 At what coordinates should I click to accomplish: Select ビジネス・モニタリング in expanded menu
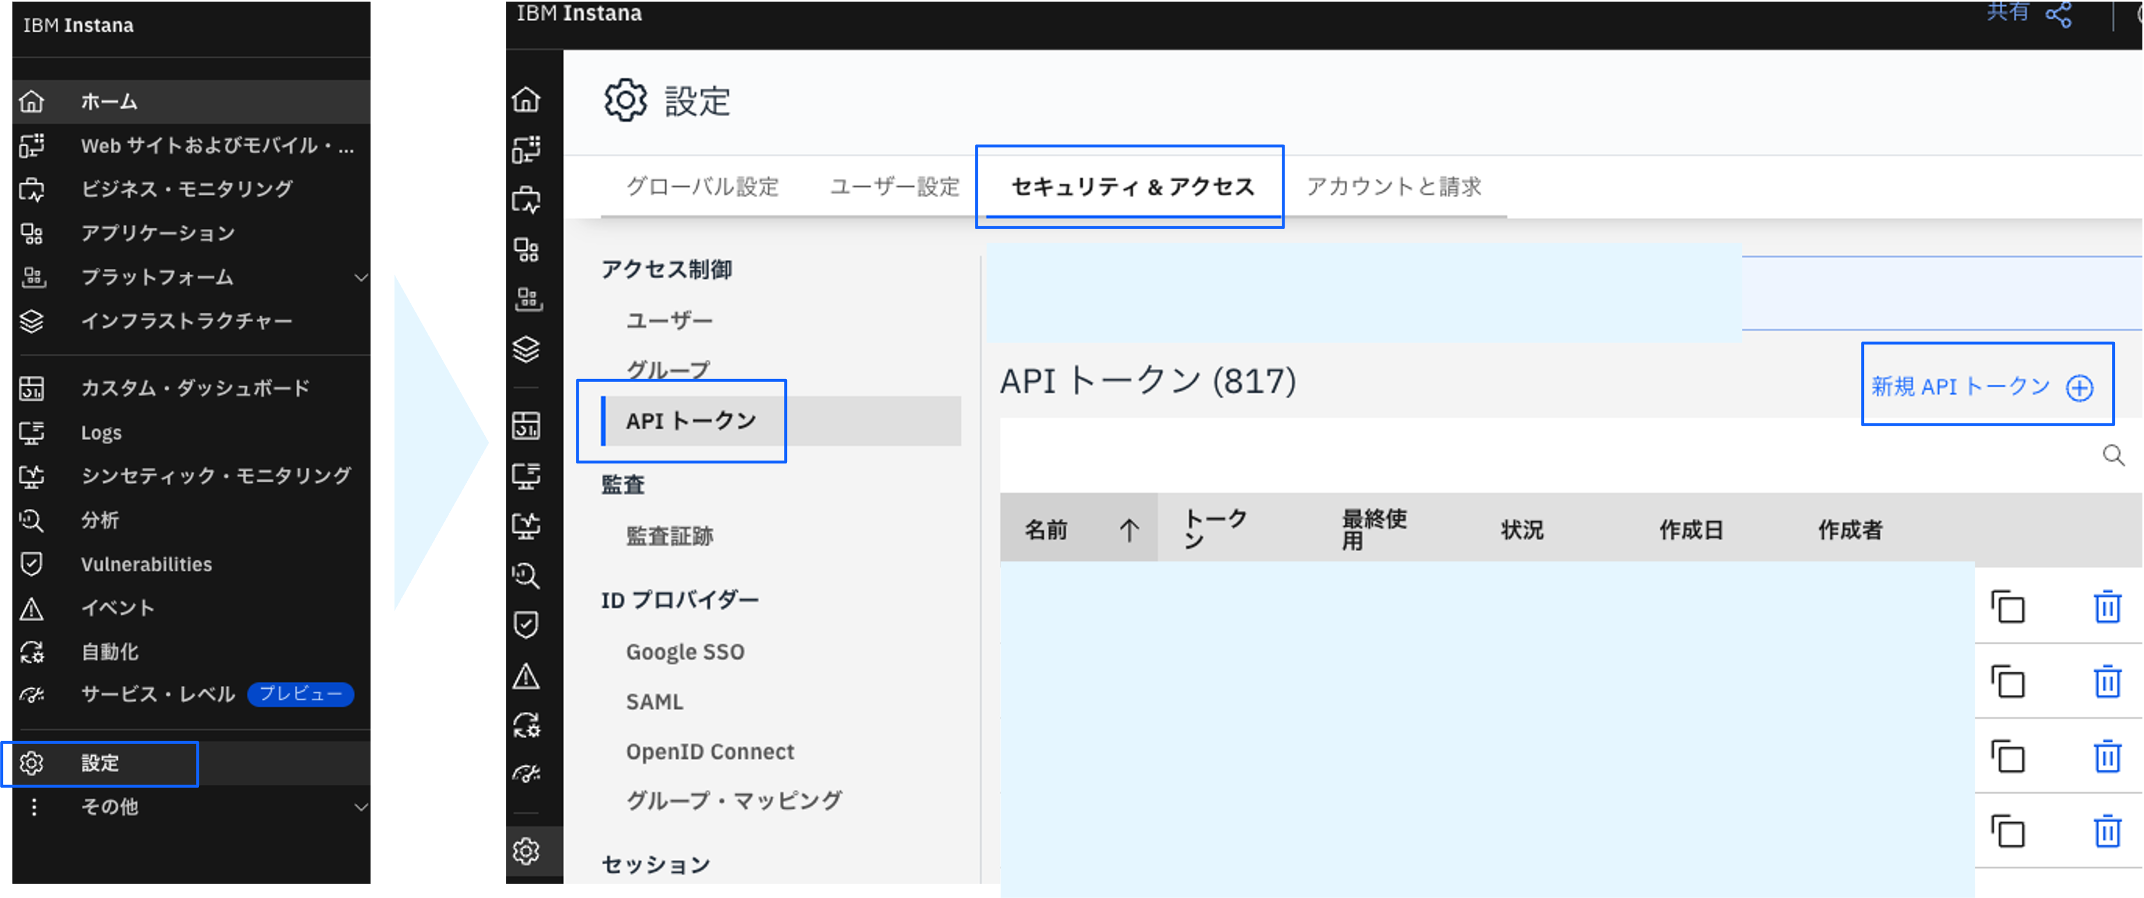[191, 189]
